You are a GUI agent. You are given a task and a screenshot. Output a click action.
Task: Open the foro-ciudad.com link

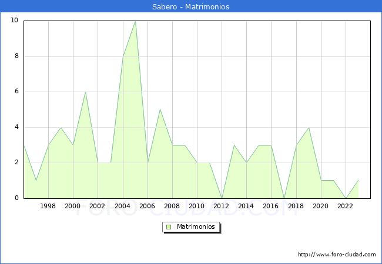tap(337, 255)
